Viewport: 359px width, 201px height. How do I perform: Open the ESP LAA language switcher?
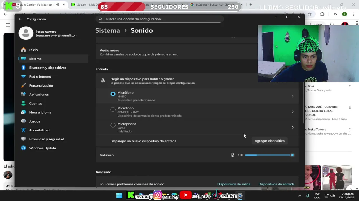point(317,196)
